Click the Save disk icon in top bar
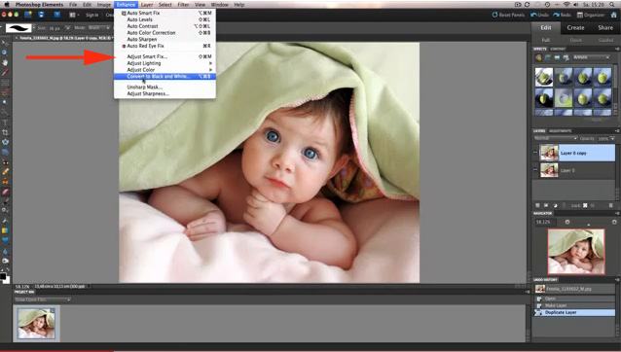 click(41, 15)
